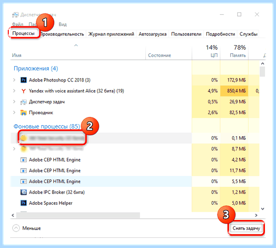Image resolution: width=276 pixels, height=248 pixels.
Task: Select the Приложения (4) group header
Action: [x=36, y=69]
